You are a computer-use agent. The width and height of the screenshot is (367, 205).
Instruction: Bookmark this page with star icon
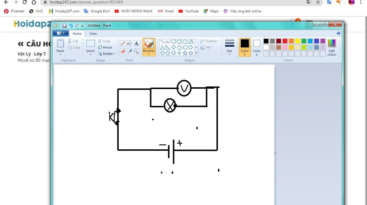(x=318, y=2)
